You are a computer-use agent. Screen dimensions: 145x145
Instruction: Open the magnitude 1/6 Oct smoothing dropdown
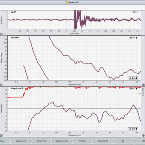(x=133, y=129)
